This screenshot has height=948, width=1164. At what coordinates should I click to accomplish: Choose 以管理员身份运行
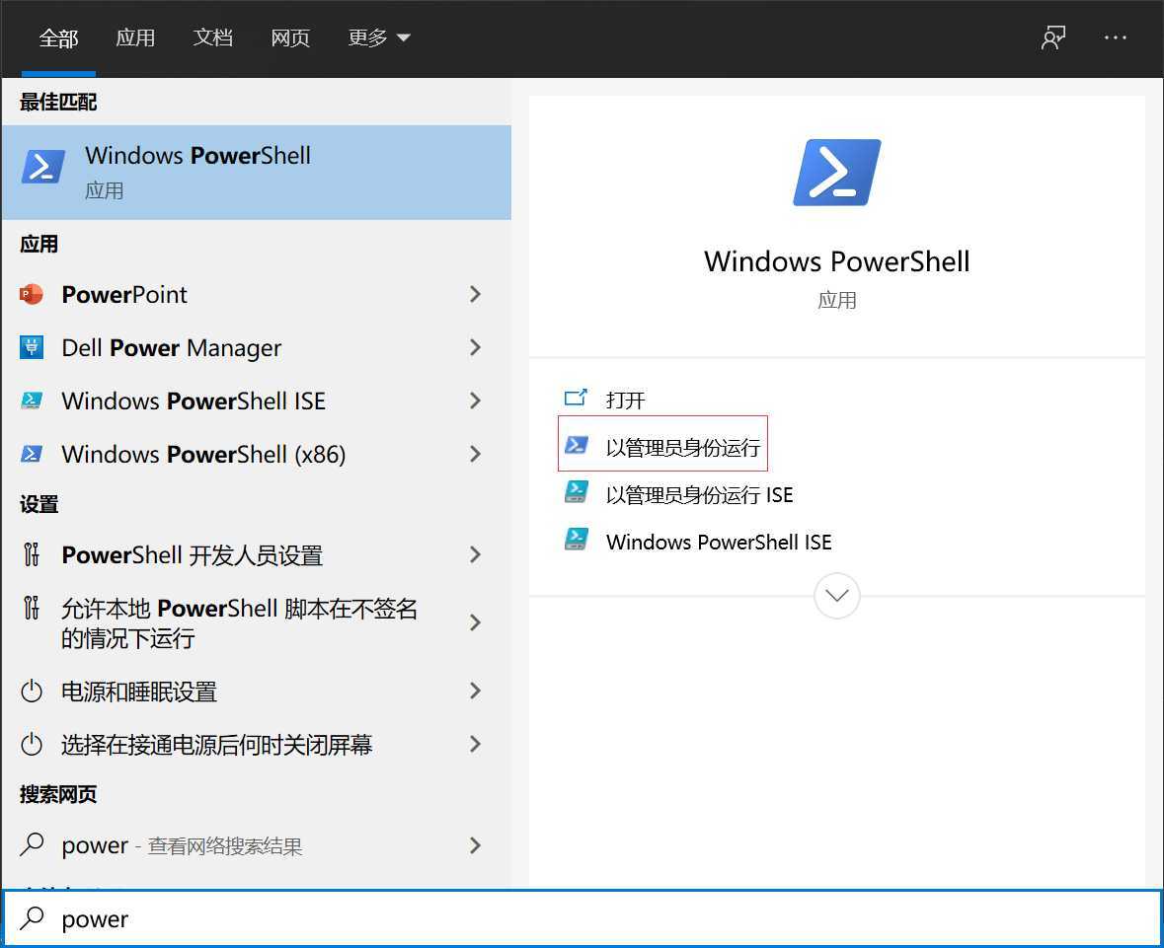683,447
